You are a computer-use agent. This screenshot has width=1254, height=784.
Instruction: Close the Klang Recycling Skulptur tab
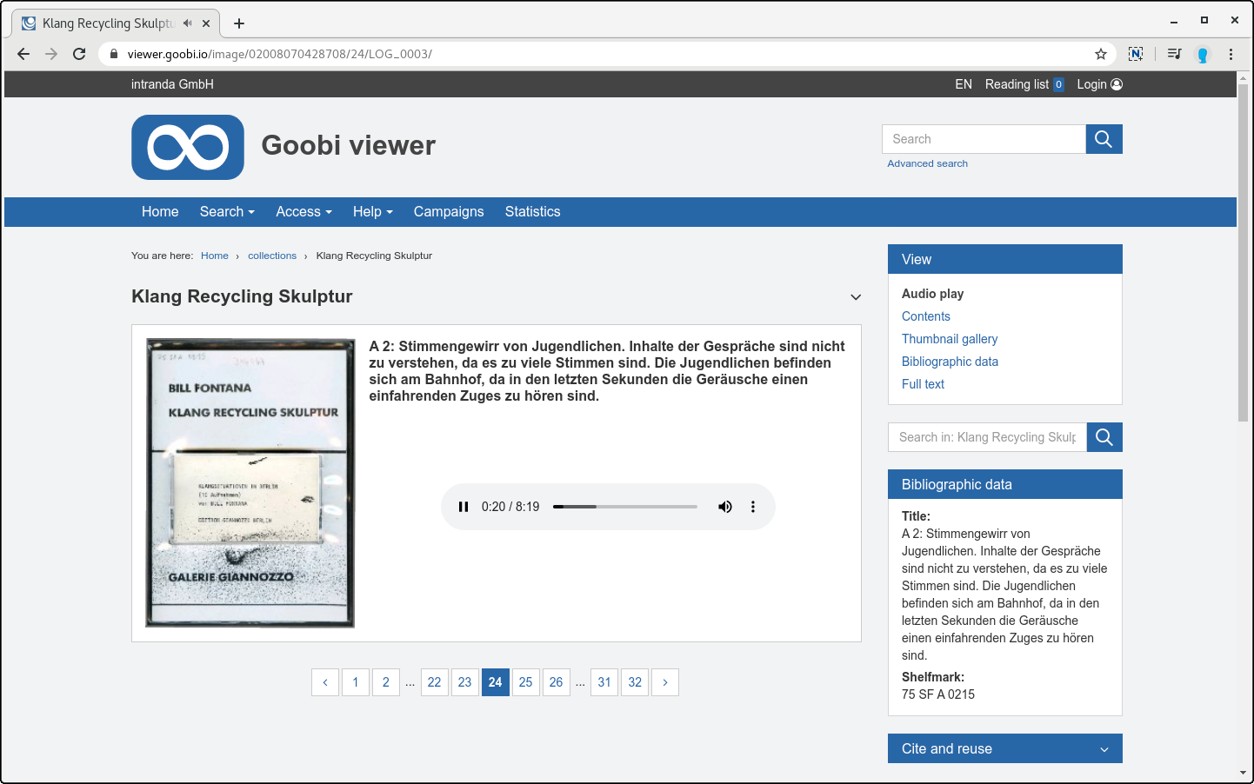(206, 23)
